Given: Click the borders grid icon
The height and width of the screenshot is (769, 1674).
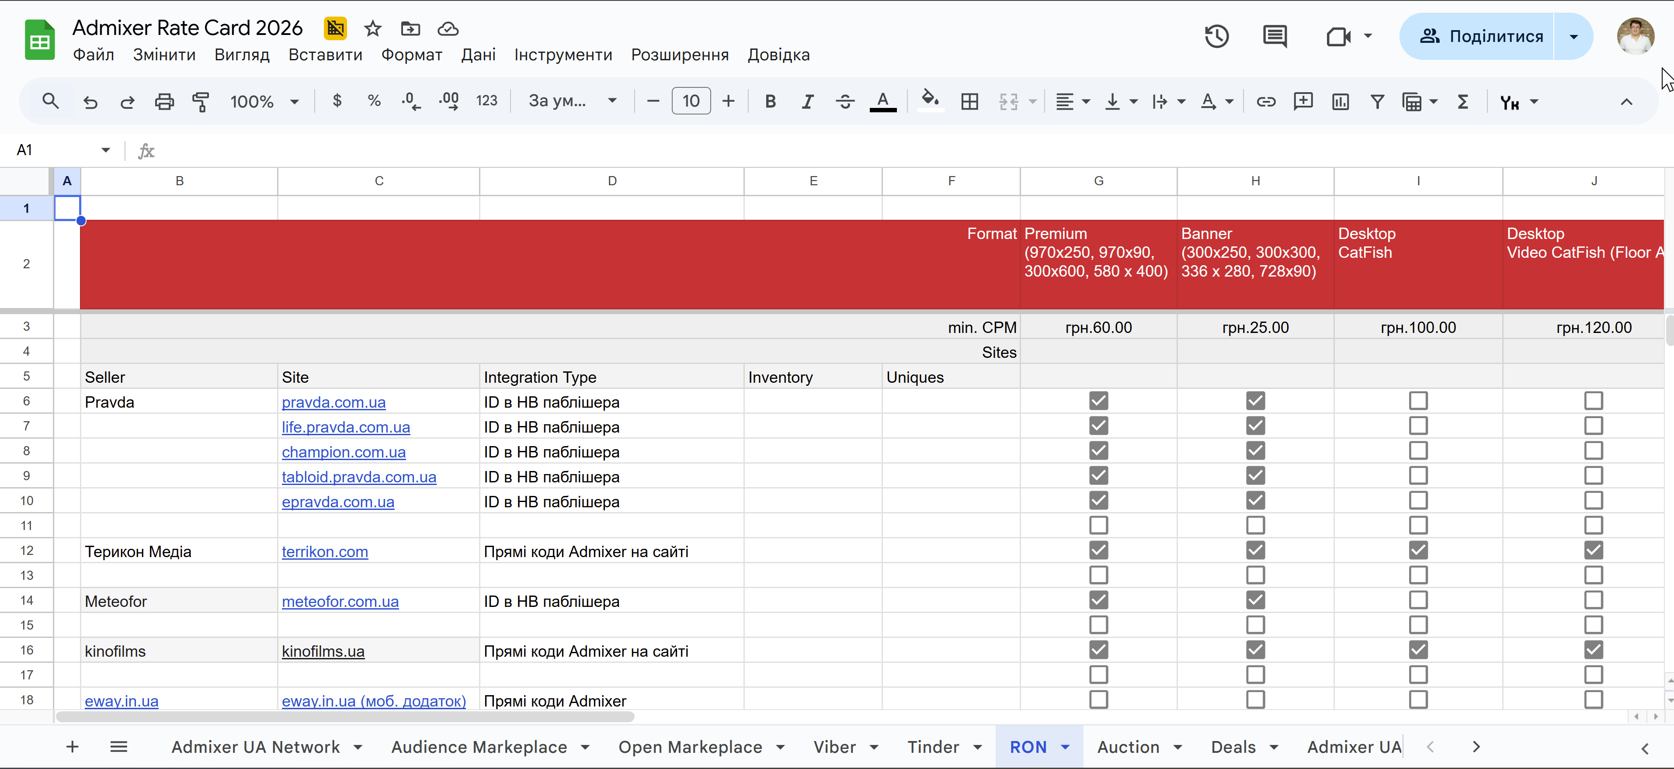Looking at the screenshot, I should click(969, 101).
